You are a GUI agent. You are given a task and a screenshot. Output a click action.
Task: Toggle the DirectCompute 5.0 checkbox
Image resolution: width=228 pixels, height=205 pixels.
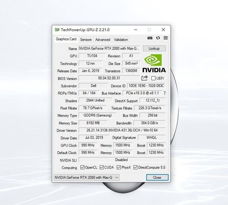click(x=135, y=167)
